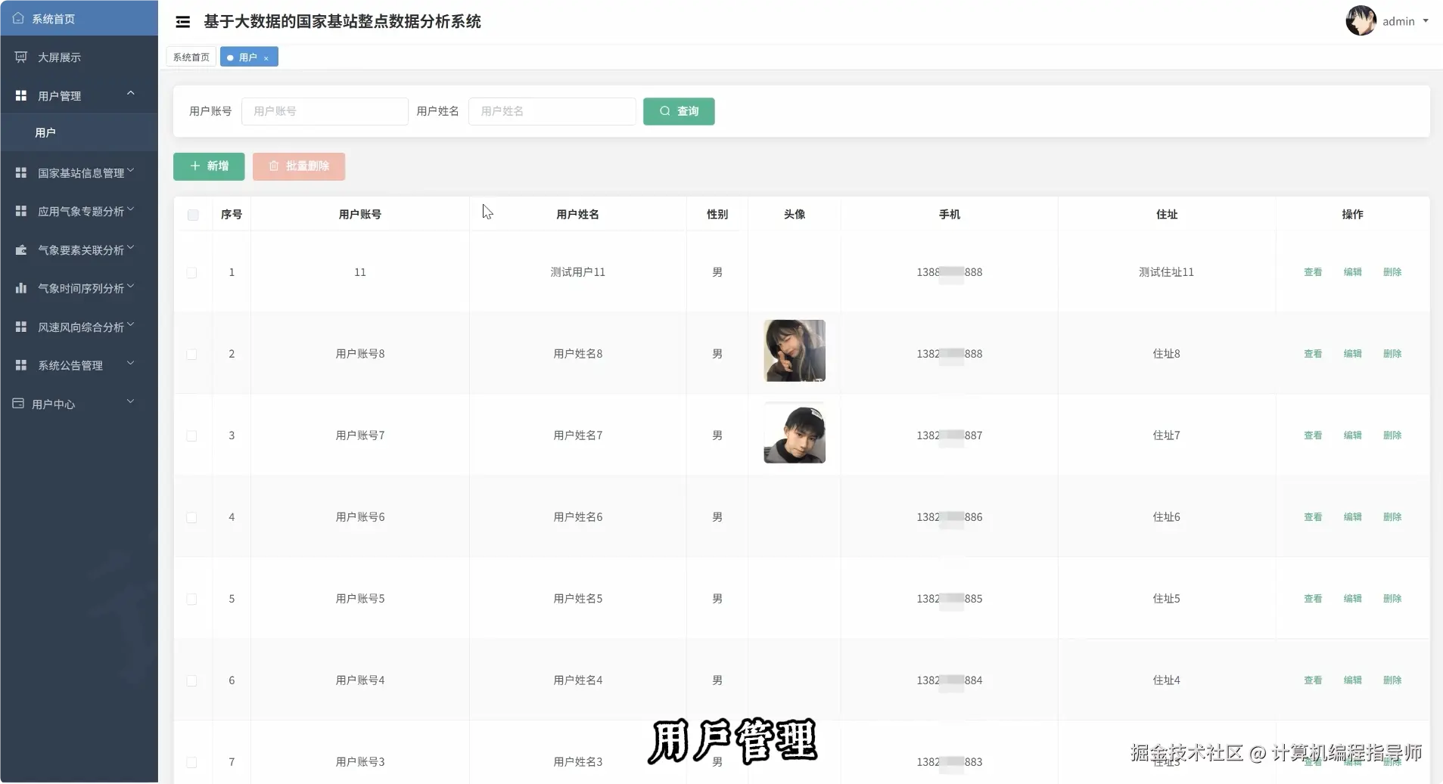Check the row checkbox for 用户账号6
The width and height of the screenshot is (1443, 784).
click(x=192, y=517)
